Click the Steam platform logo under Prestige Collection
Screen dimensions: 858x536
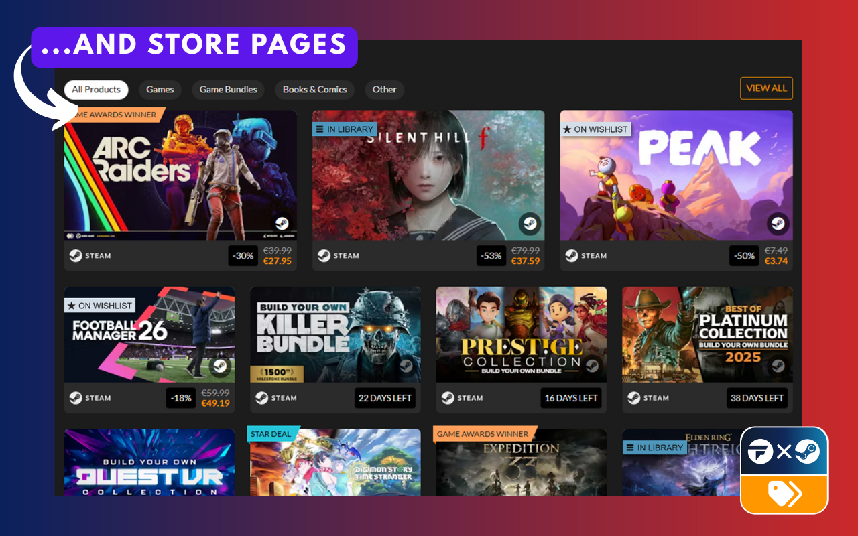(448, 398)
